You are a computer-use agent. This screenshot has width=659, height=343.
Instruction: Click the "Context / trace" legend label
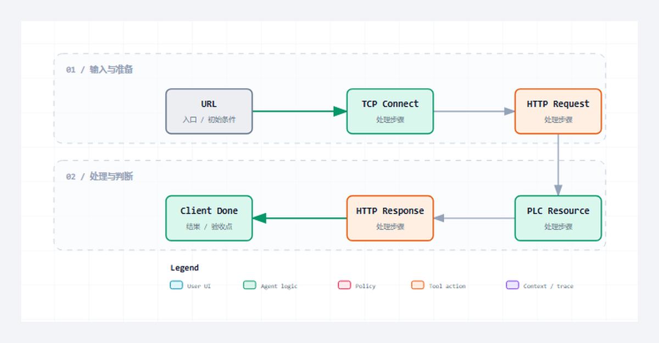[548, 286]
